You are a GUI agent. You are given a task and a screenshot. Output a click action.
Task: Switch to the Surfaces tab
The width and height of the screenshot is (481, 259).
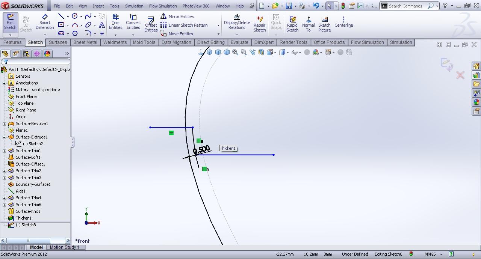(58, 42)
